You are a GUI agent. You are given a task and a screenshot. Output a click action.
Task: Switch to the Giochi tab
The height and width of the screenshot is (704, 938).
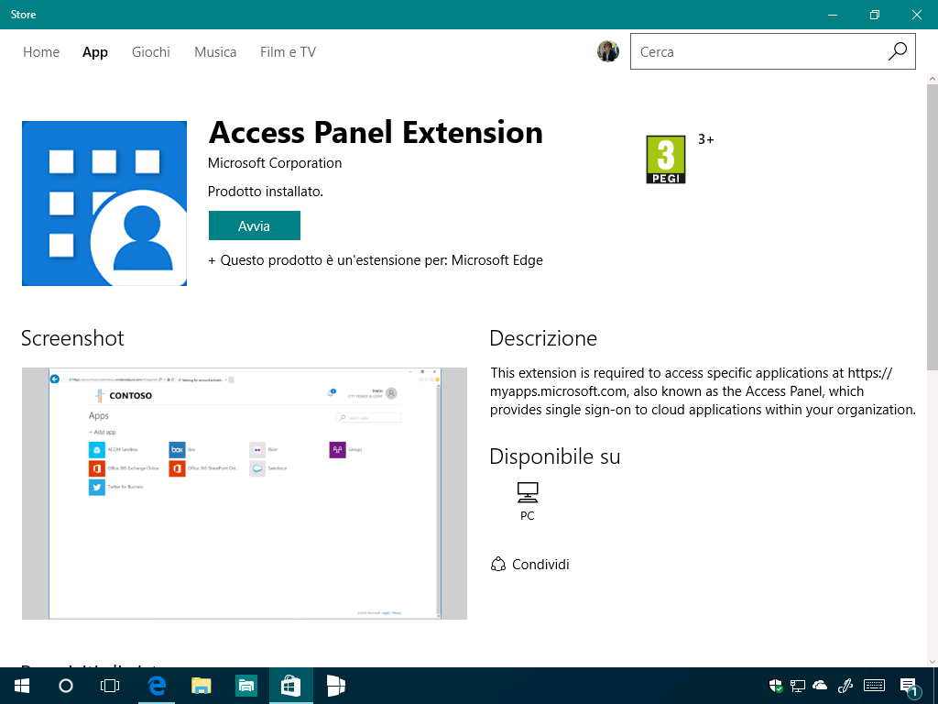(x=151, y=52)
